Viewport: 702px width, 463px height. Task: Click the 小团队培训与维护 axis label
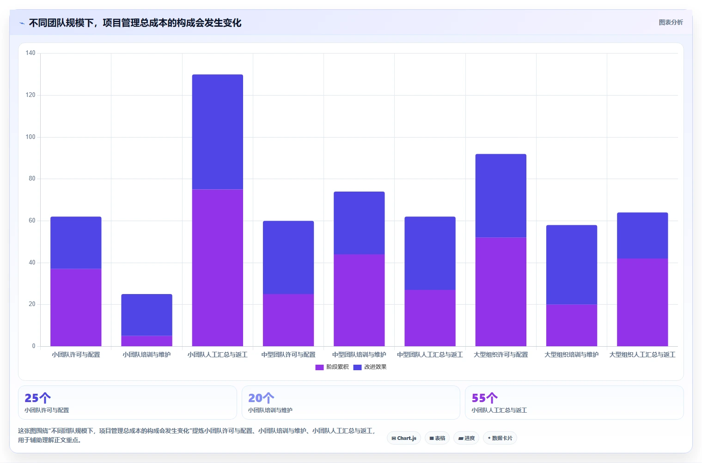(147, 355)
